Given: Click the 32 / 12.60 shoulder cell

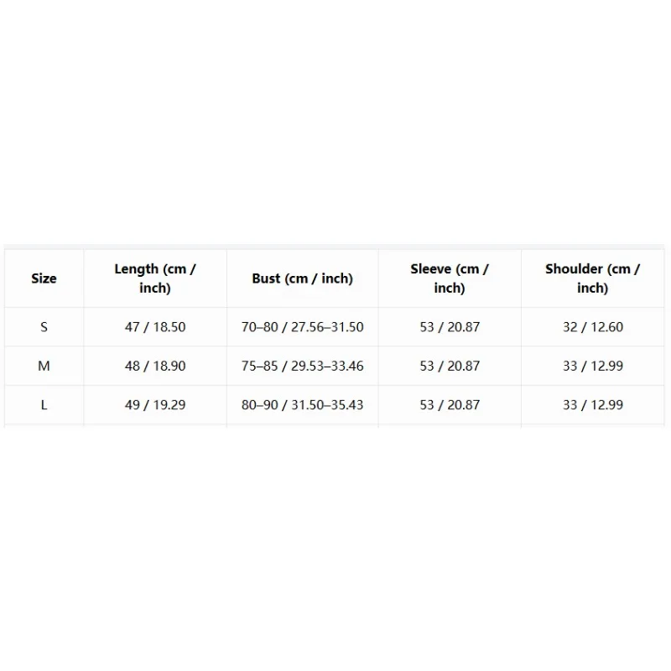Looking at the screenshot, I should pos(593,327).
